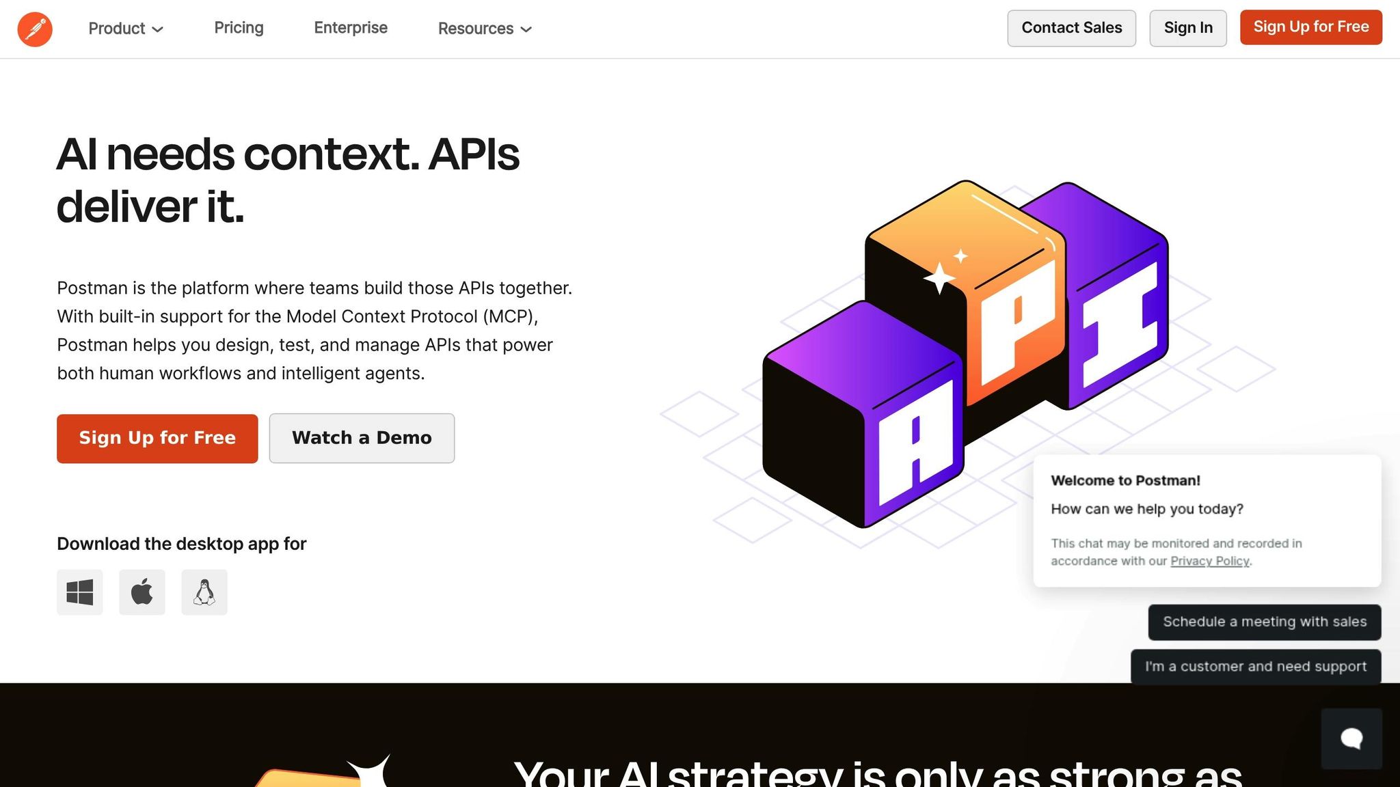Download the Windows desktop app

click(80, 592)
